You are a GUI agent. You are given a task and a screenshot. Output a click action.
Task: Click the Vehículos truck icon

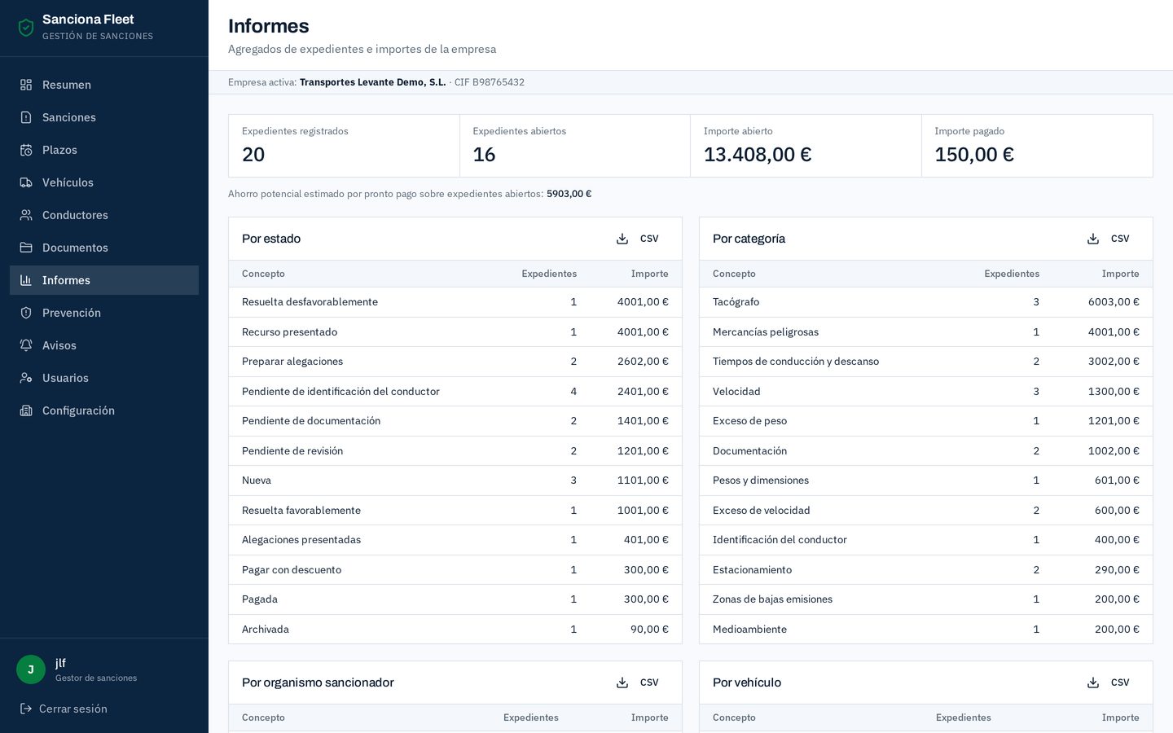(26, 182)
